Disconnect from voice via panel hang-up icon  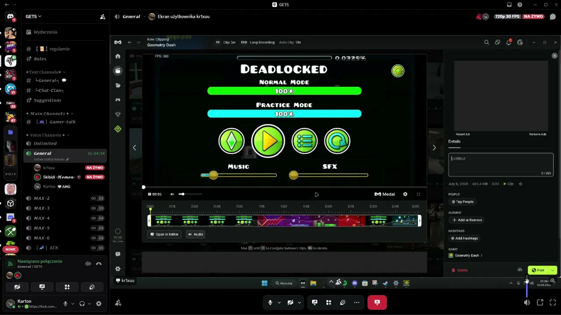click(x=99, y=264)
